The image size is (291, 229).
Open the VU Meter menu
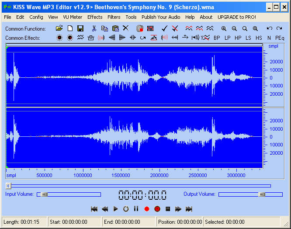tap(73, 17)
